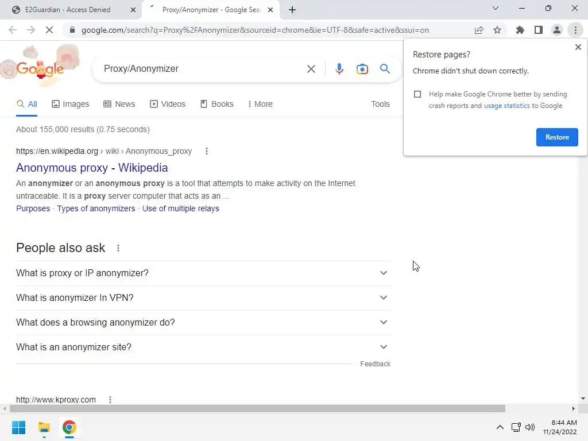Open the Extensions puzzle-piece menu
The height and width of the screenshot is (441, 588).
520,30
